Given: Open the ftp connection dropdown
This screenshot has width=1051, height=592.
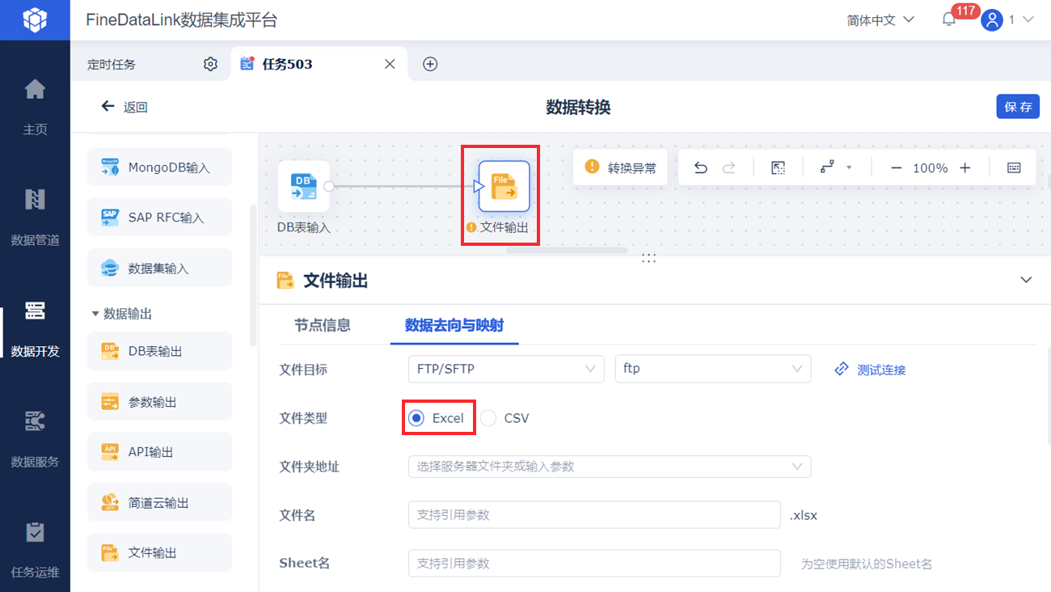Looking at the screenshot, I should click(713, 369).
